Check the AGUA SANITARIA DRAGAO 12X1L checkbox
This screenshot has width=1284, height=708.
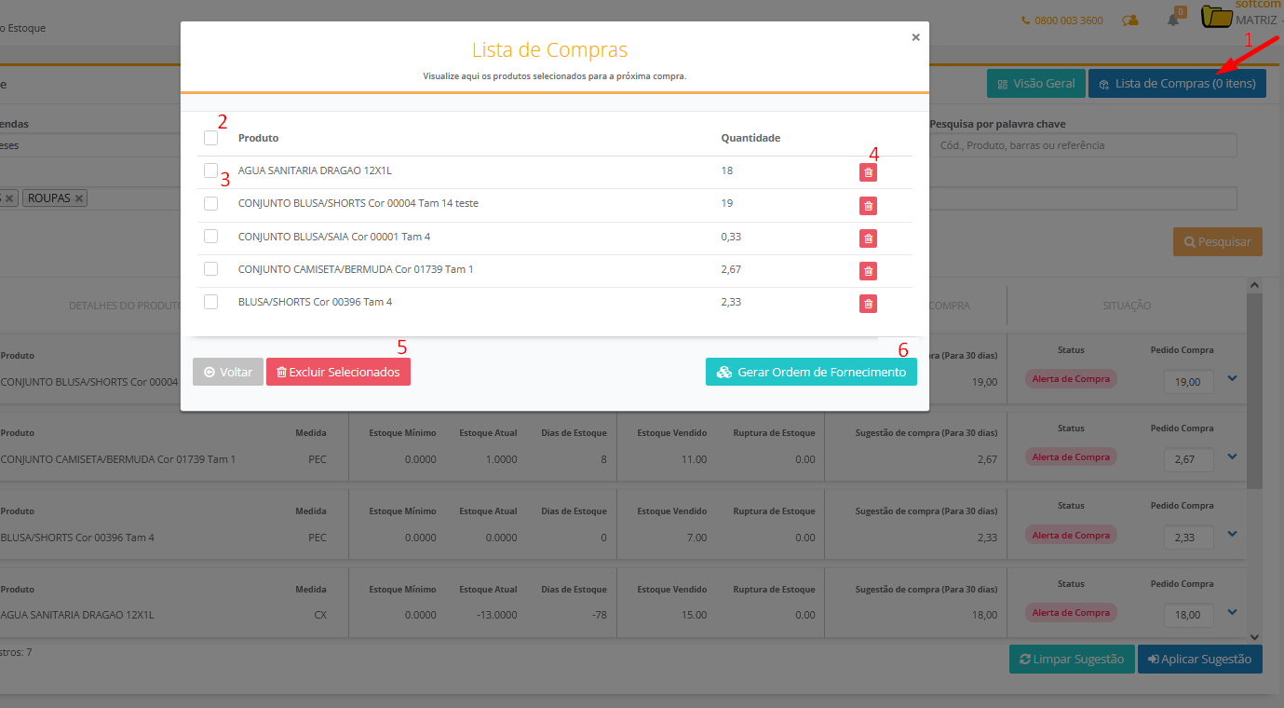211,170
